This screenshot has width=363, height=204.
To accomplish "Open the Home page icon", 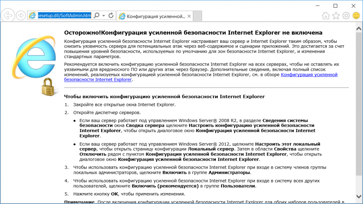I will click(326, 16).
